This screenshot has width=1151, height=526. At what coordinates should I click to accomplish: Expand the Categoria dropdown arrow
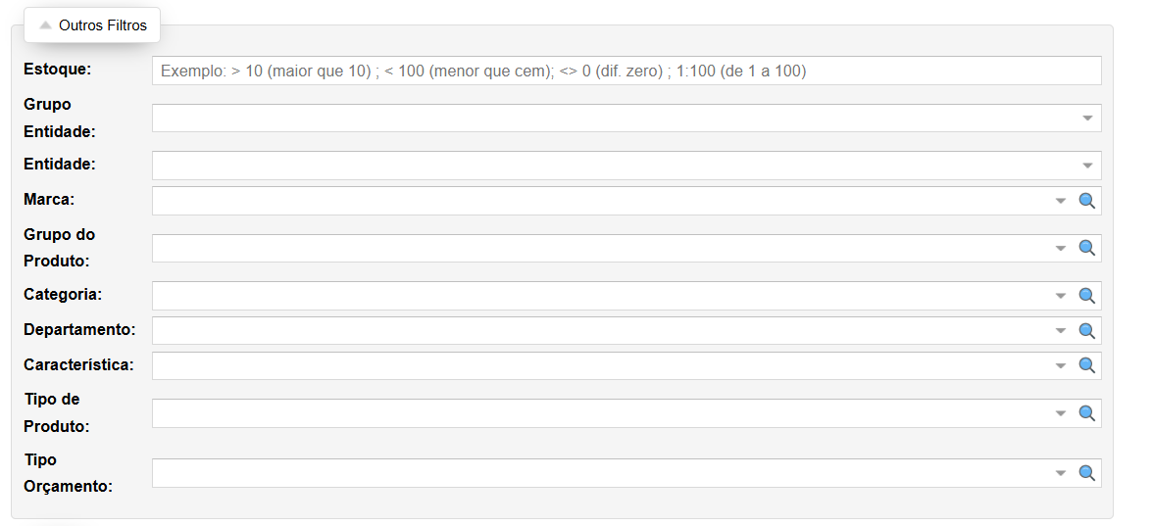click(1060, 295)
